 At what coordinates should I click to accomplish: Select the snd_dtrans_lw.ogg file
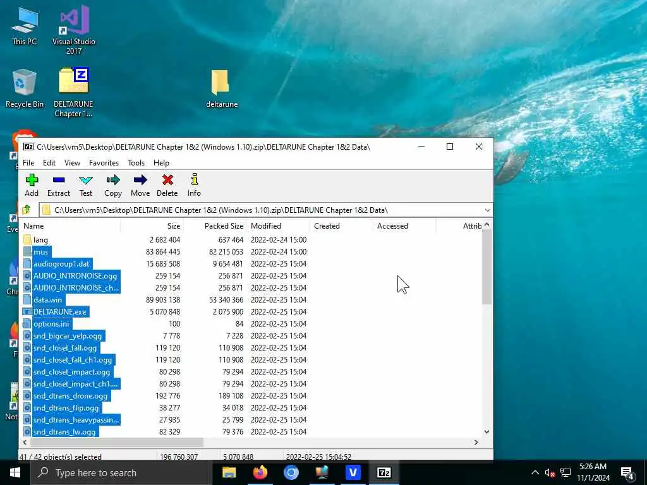64,432
